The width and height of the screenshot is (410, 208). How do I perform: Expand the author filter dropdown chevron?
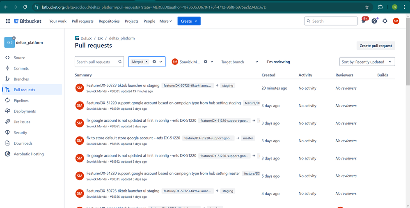[212, 62]
